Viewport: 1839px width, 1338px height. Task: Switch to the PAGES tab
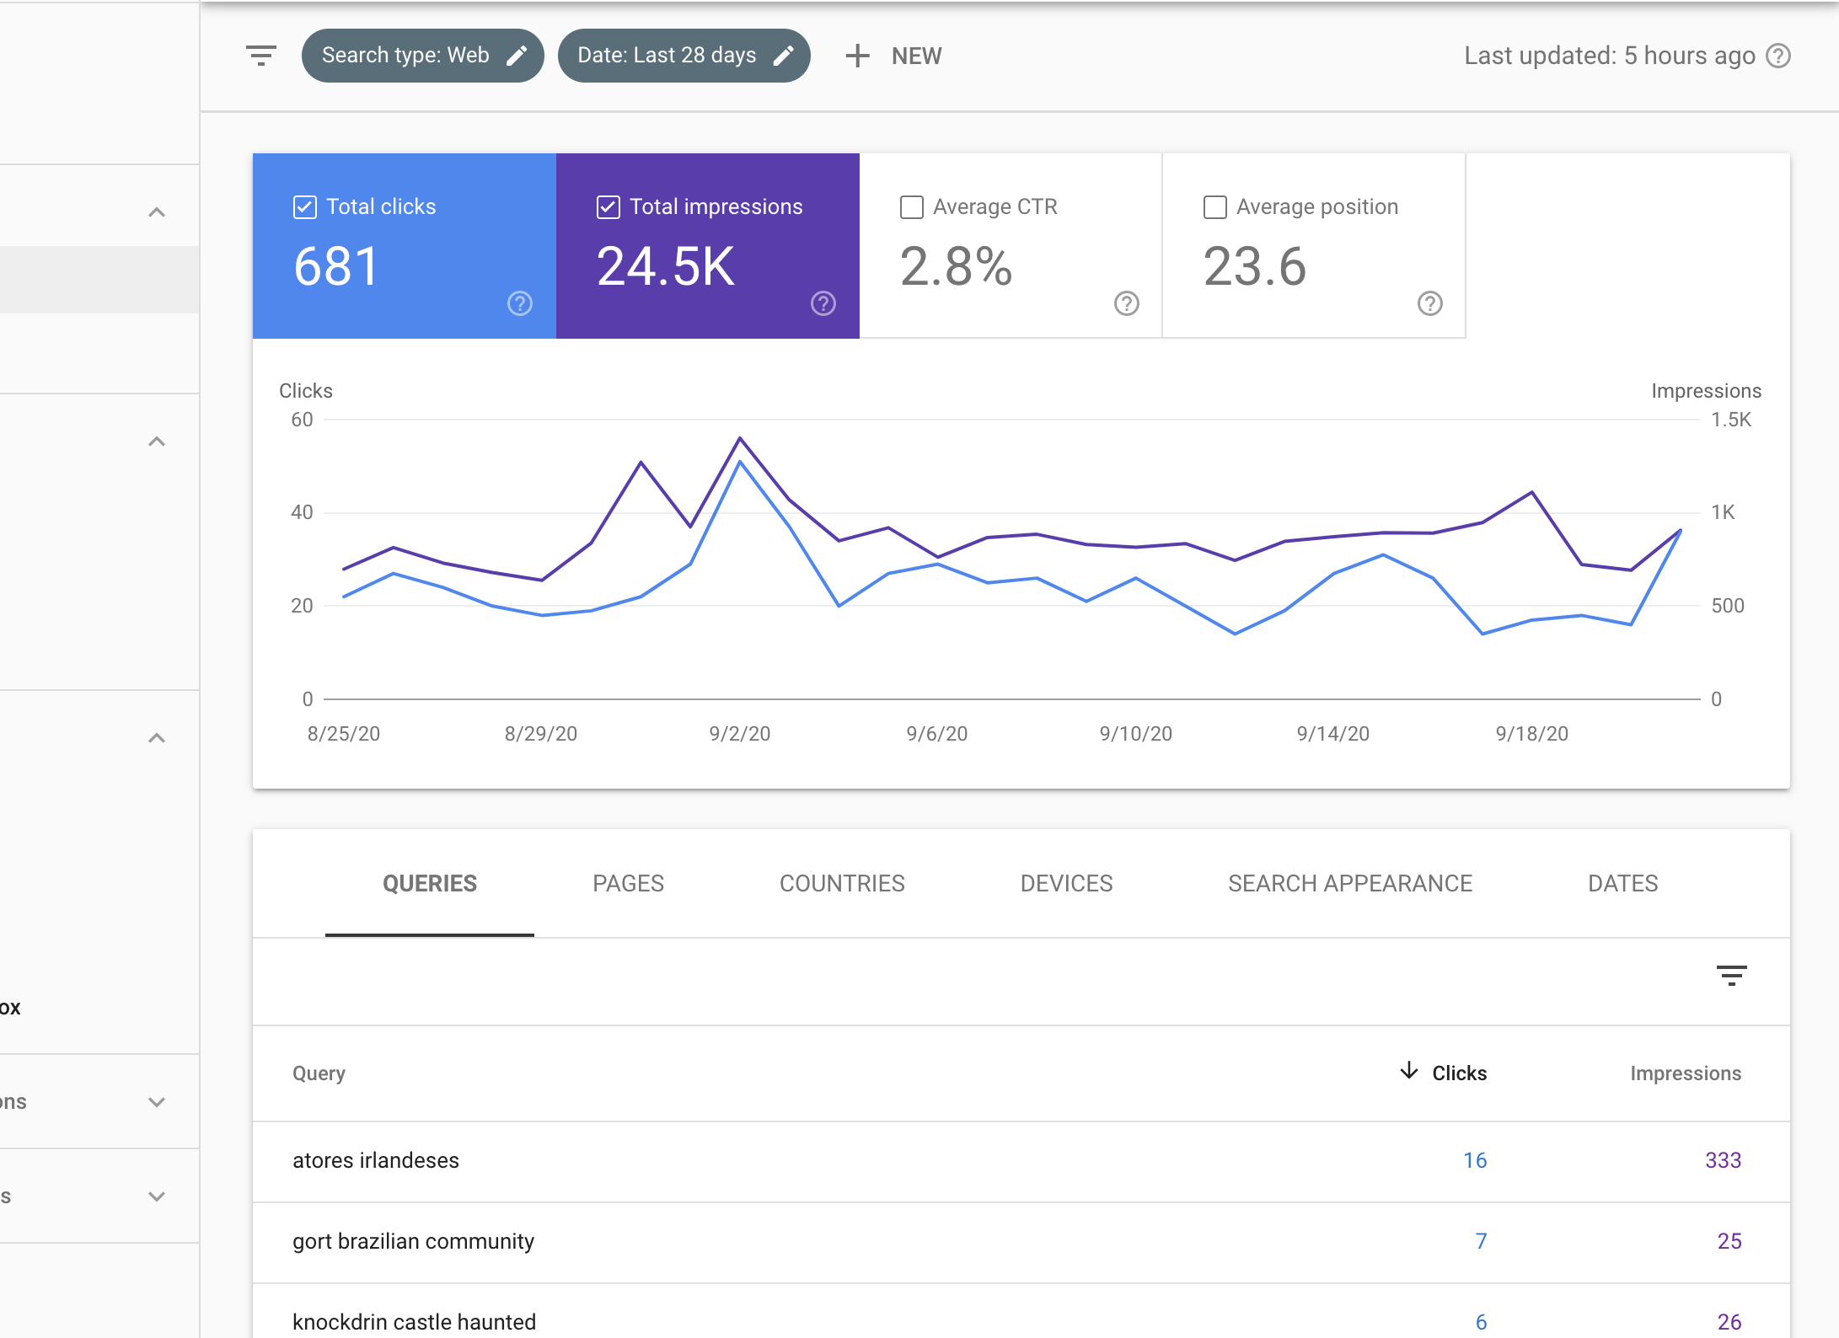click(628, 883)
